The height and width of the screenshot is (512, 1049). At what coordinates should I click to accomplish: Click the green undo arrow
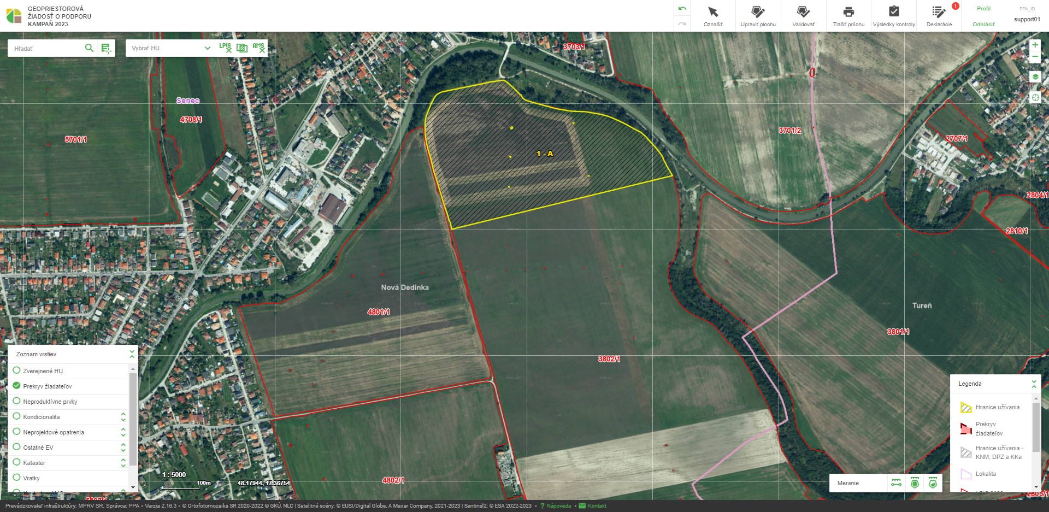[x=682, y=9]
